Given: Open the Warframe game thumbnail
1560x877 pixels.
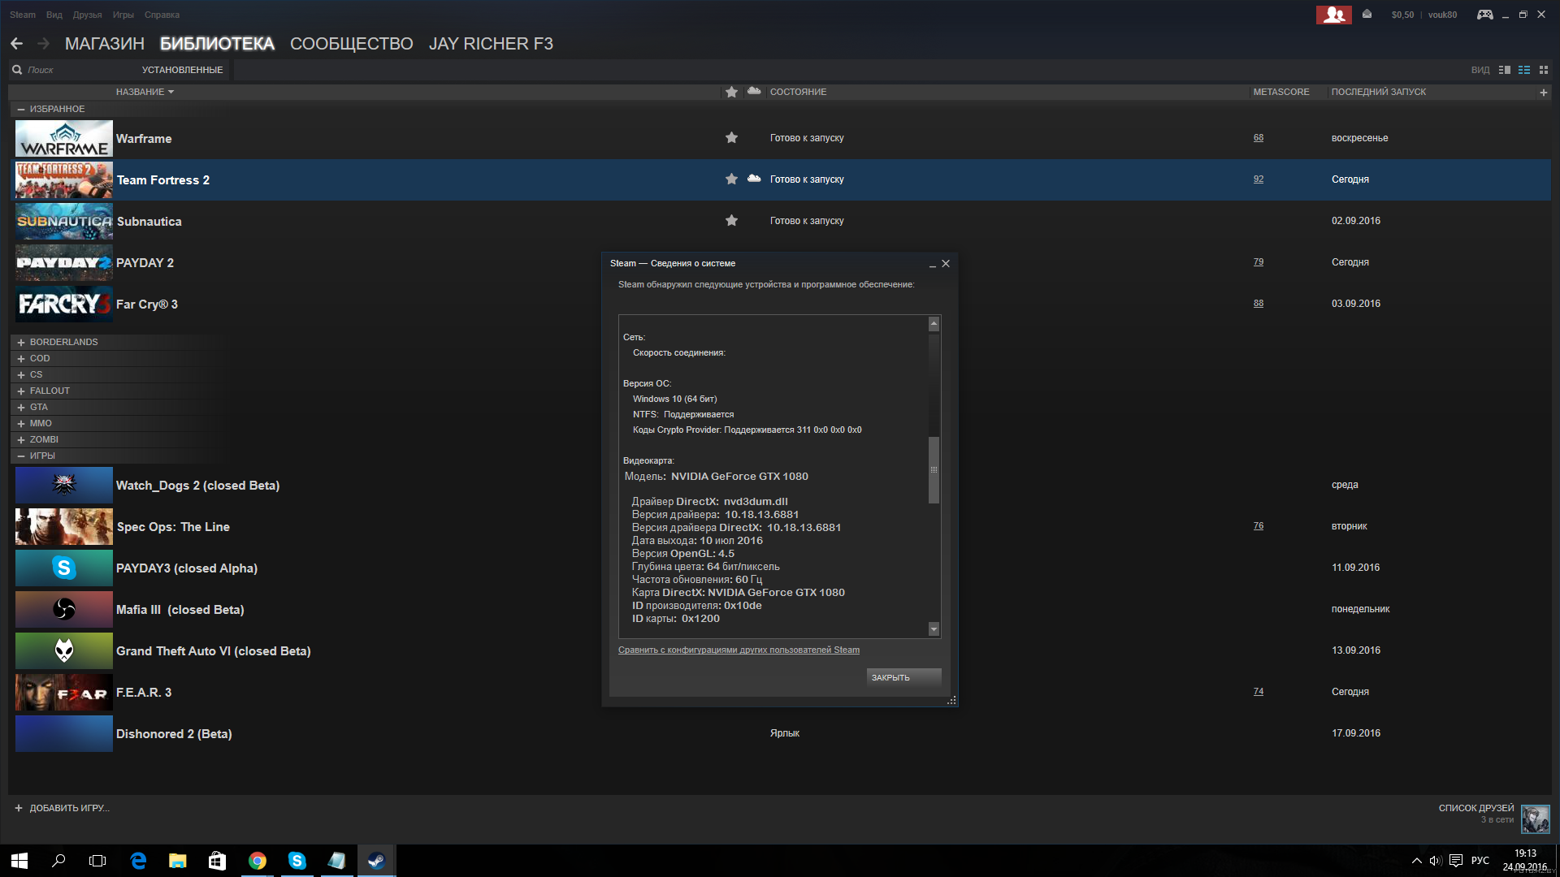Looking at the screenshot, I should click(x=64, y=139).
